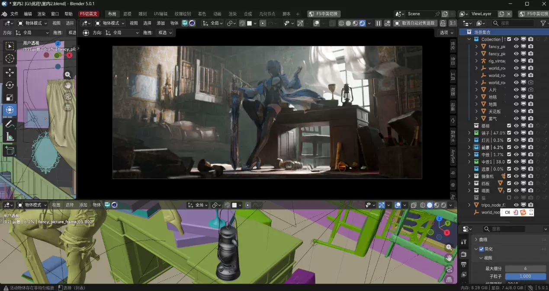Switch to the 几何节点 workspace tab
This screenshot has height=291, width=549.
268,14
